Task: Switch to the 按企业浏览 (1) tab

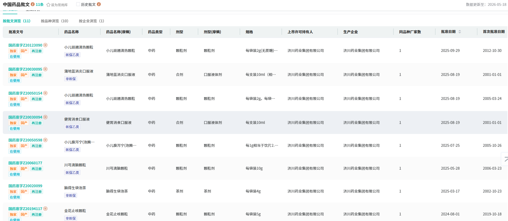Action: pos(92,21)
